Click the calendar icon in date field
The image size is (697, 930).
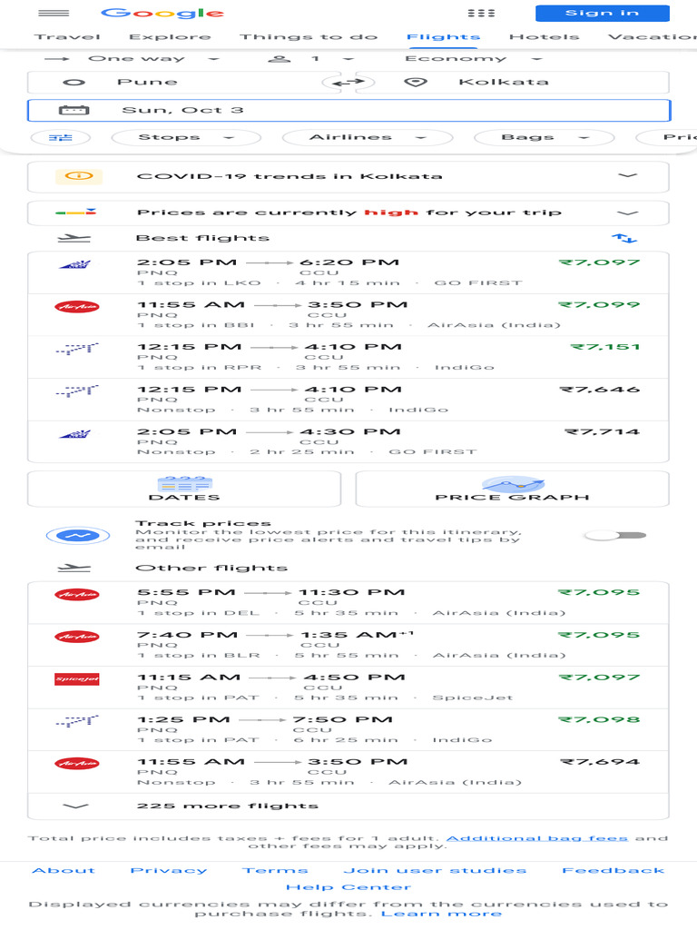click(x=73, y=111)
